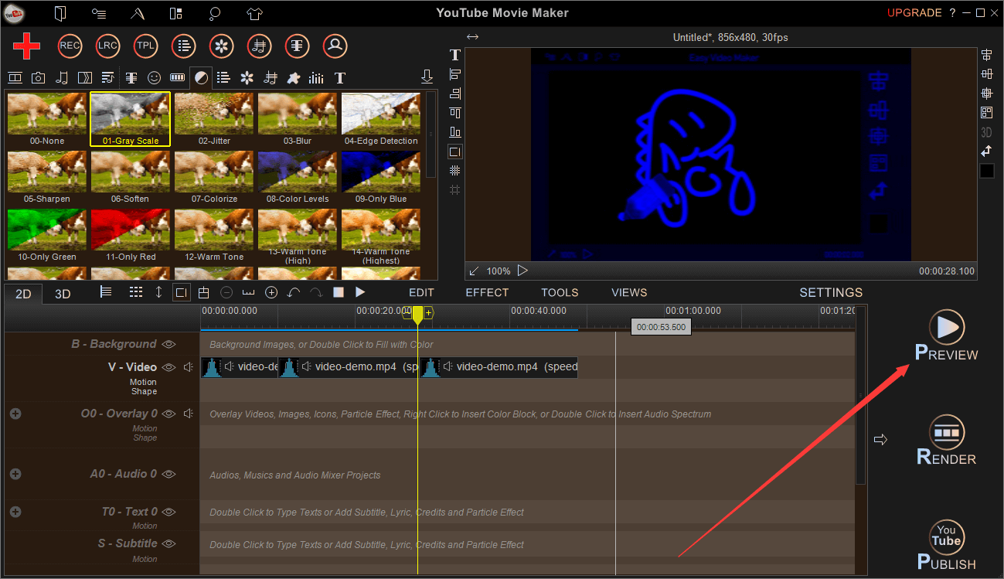This screenshot has width=1004, height=579.
Task: Open the EDIT menu
Action: pyautogui.click(x=421, y=292)
